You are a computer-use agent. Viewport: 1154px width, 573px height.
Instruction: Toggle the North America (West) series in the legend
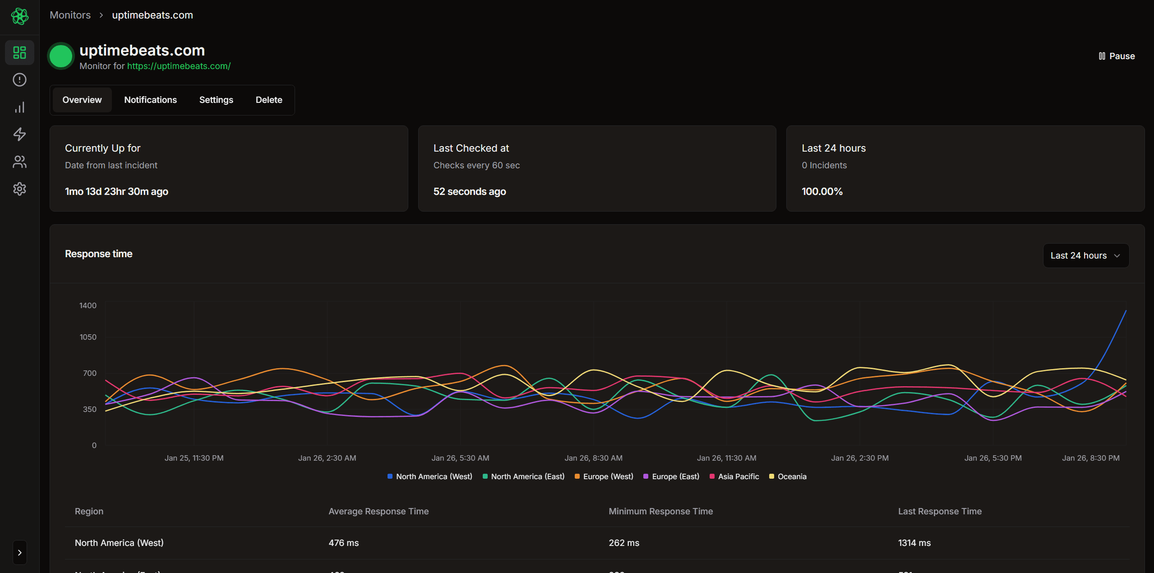coord(429,476)
